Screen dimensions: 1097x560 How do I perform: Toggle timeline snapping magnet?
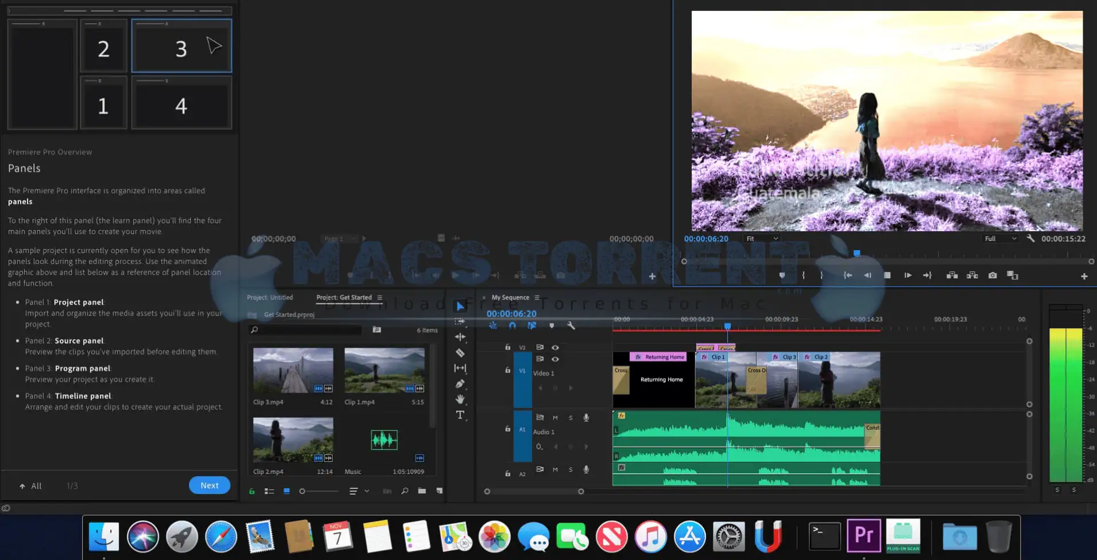512,325
